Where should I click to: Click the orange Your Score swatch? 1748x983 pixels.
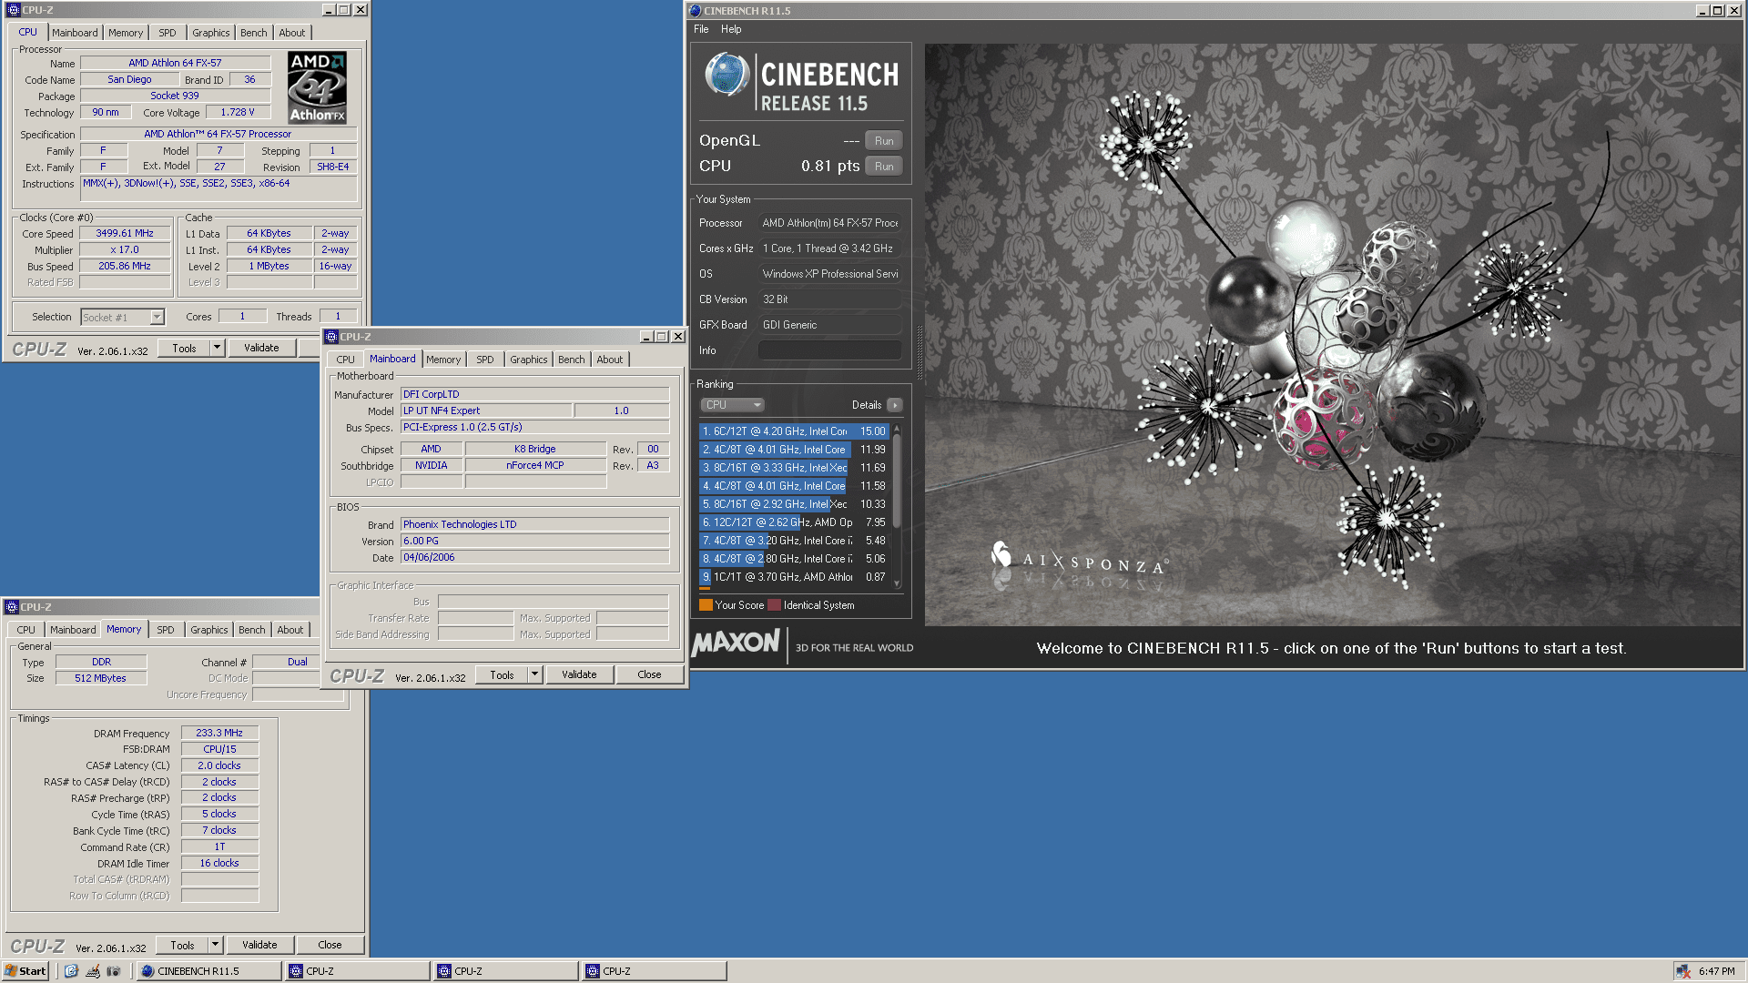706,605
